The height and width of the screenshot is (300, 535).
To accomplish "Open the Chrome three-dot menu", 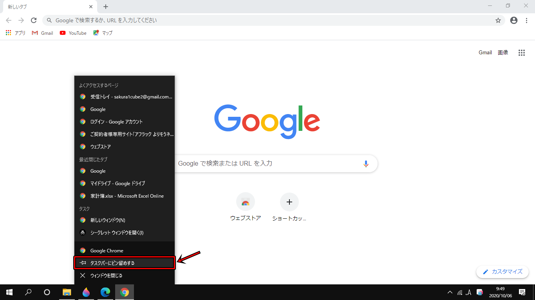I will pyautogui.click(x=527, y=20).
